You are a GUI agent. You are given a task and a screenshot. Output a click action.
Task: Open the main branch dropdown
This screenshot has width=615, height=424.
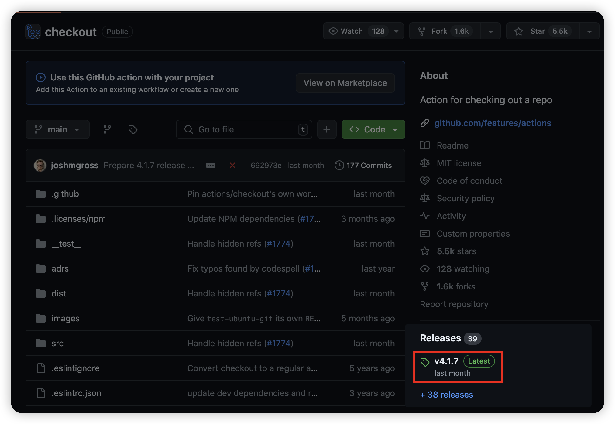57,129
